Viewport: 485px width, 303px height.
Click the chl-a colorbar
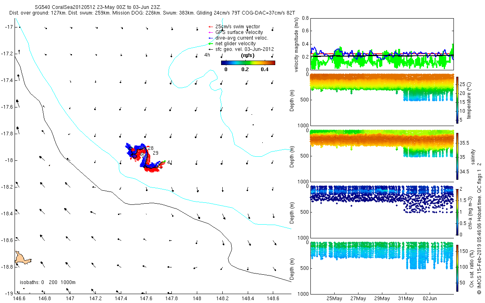458,212
